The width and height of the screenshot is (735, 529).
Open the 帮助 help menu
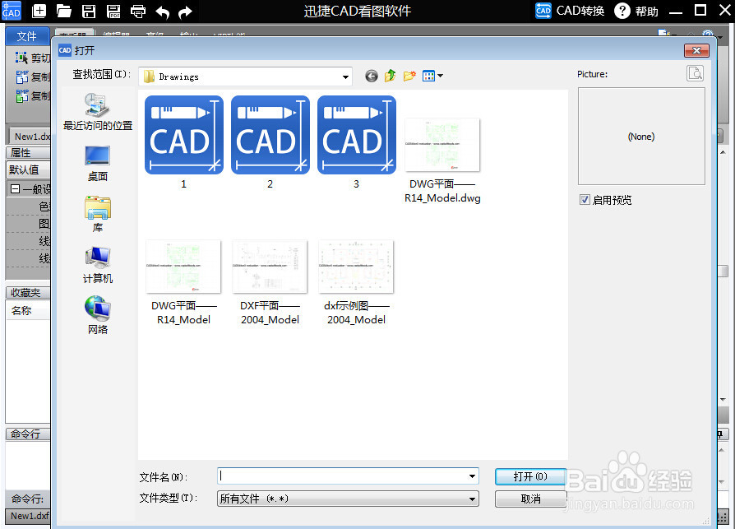(x=636, y=11)
